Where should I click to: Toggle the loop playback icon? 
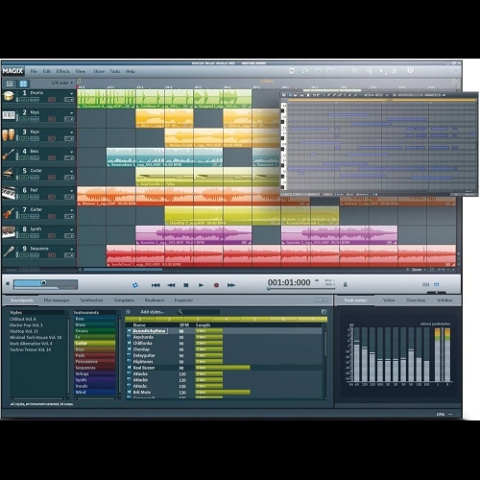click(135, 285)
